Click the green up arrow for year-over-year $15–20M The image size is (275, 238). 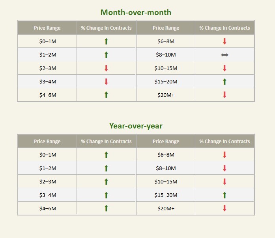224,195
